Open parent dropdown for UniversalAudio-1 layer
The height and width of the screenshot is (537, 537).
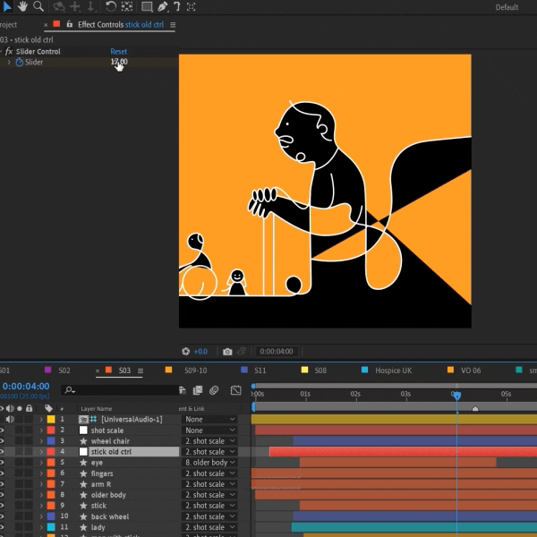(209, 419)
